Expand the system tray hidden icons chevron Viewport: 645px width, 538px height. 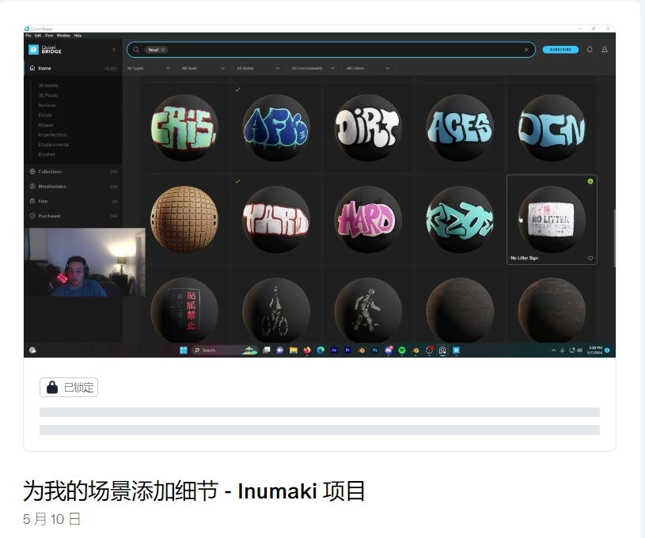553,350
